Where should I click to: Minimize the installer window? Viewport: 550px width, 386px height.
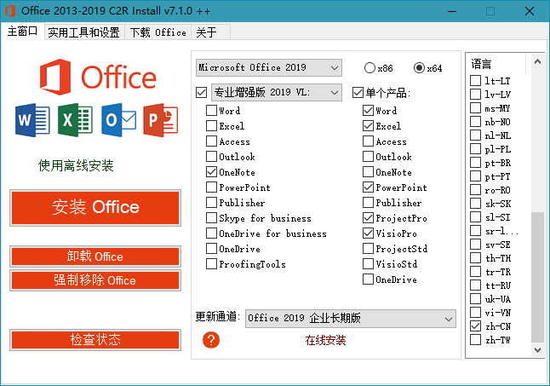coord(452,11)
